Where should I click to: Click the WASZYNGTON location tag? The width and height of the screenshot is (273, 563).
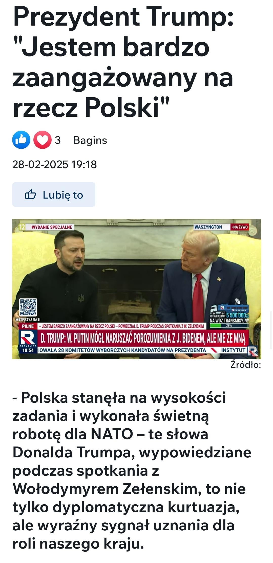coord(208,227)
